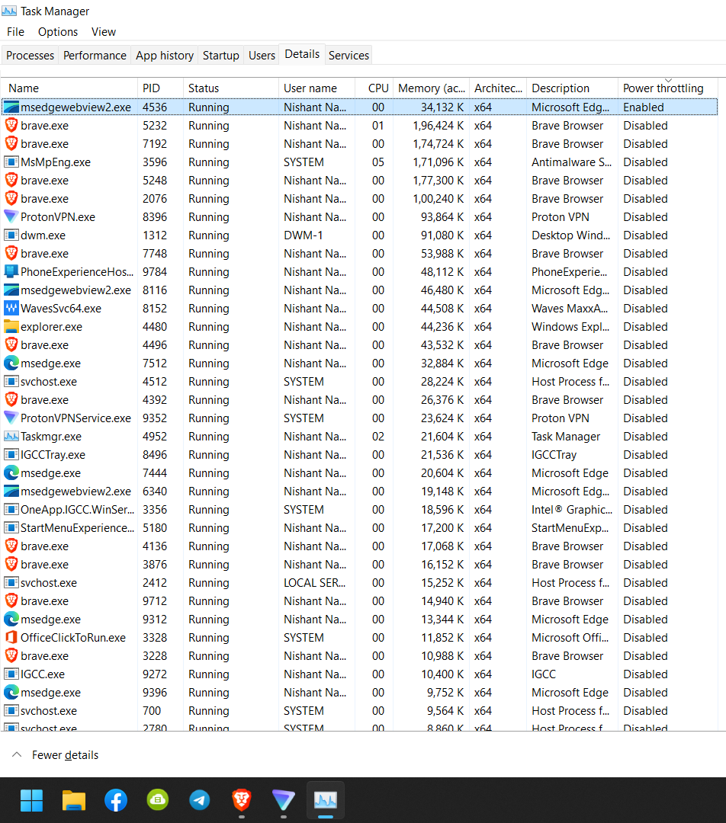Sort processes by the CPU column
This screenshot has width=726, height=823.
[x=377, y=88]
